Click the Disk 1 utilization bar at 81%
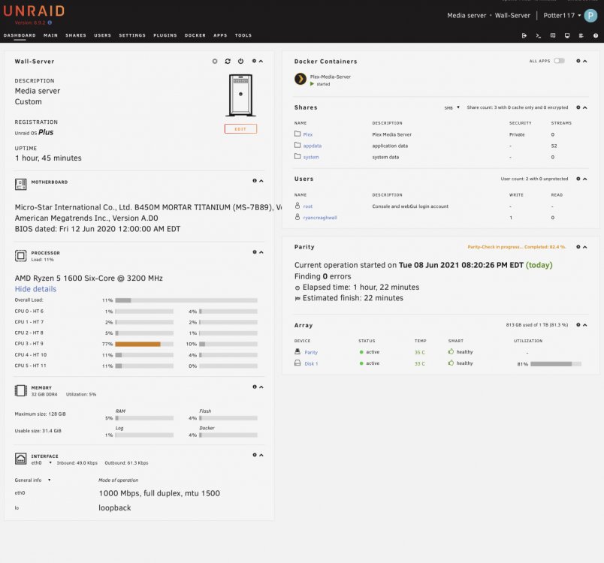This screenshot has width=604, height=563. [x=556, y=364]
